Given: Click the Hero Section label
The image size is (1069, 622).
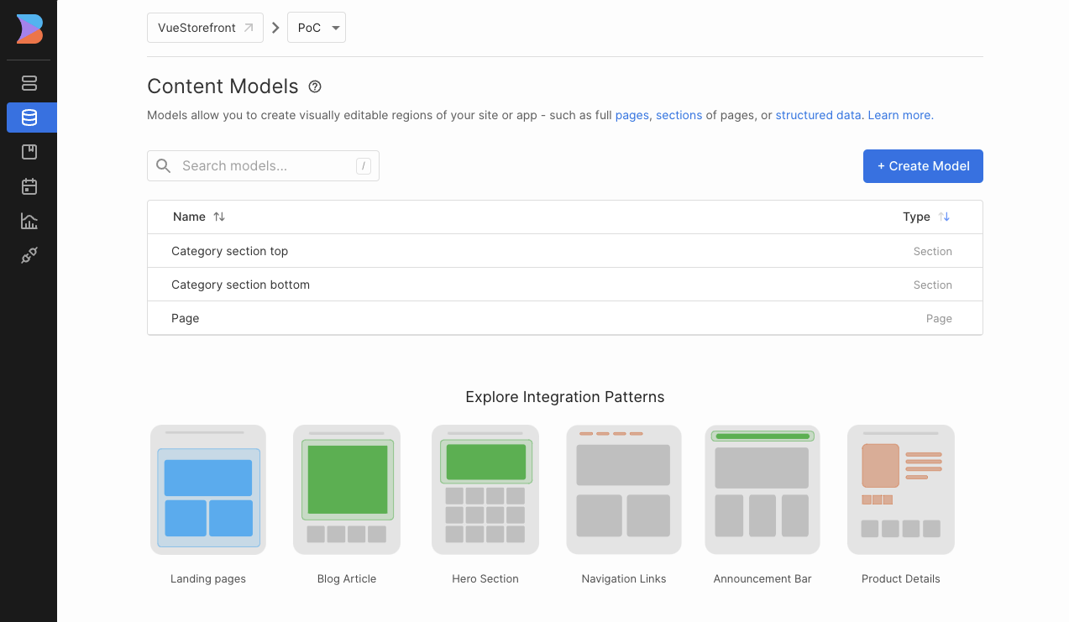Looking at the screenshot, I should (x=485, y=578).
